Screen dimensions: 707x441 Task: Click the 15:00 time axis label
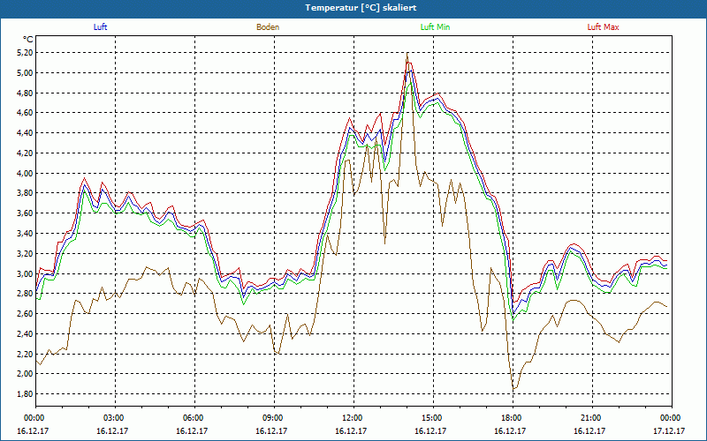point(433,418)
